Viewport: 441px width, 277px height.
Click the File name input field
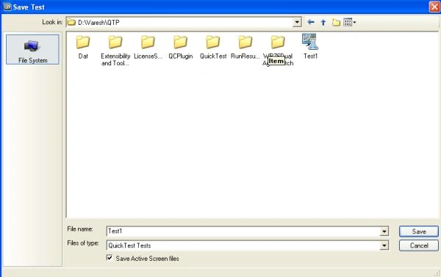[x=243, y=232]
